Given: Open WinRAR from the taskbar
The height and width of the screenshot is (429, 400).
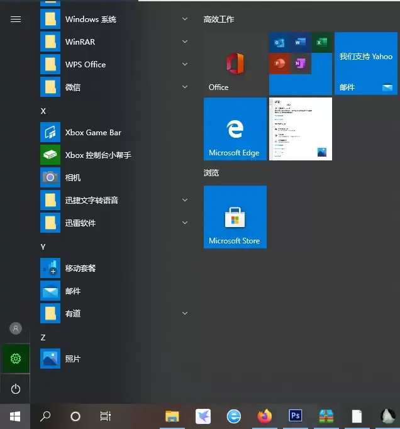Looking at the screenshot, I should [x=326, y=416].
